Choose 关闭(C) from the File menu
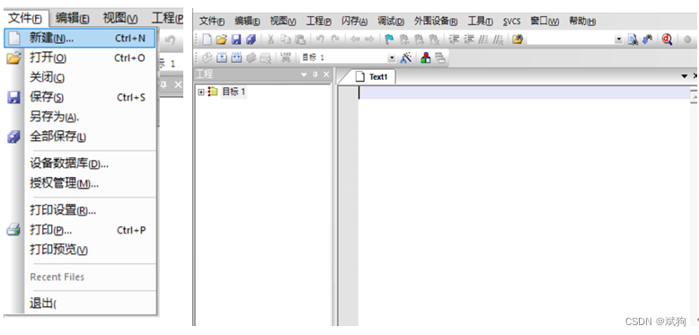Viewport: 699px width, 335px height. coord(80,77)
